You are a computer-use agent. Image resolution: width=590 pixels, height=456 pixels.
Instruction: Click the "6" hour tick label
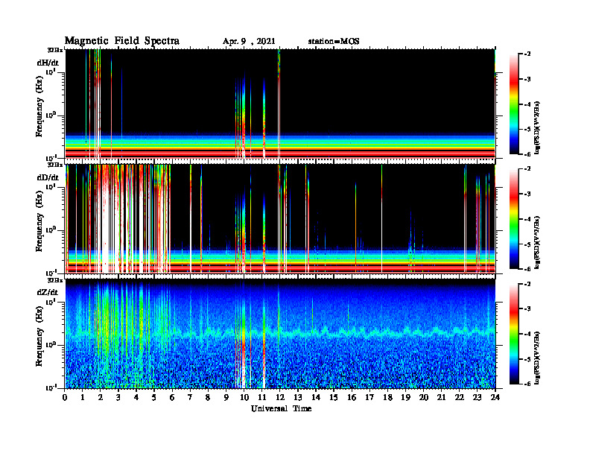click(x=172, y=397)
